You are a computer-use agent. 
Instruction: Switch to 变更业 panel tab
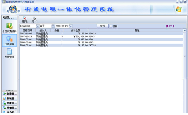click(10, 103)
